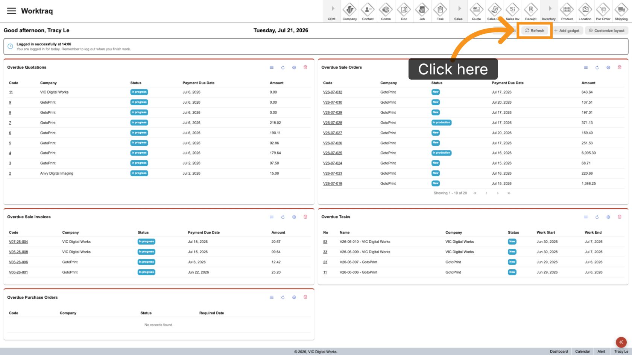Go to next page of Sale Orders
The height and width of the screenshot is (355, 632).
pyautogui.click(x=498, y=193)
